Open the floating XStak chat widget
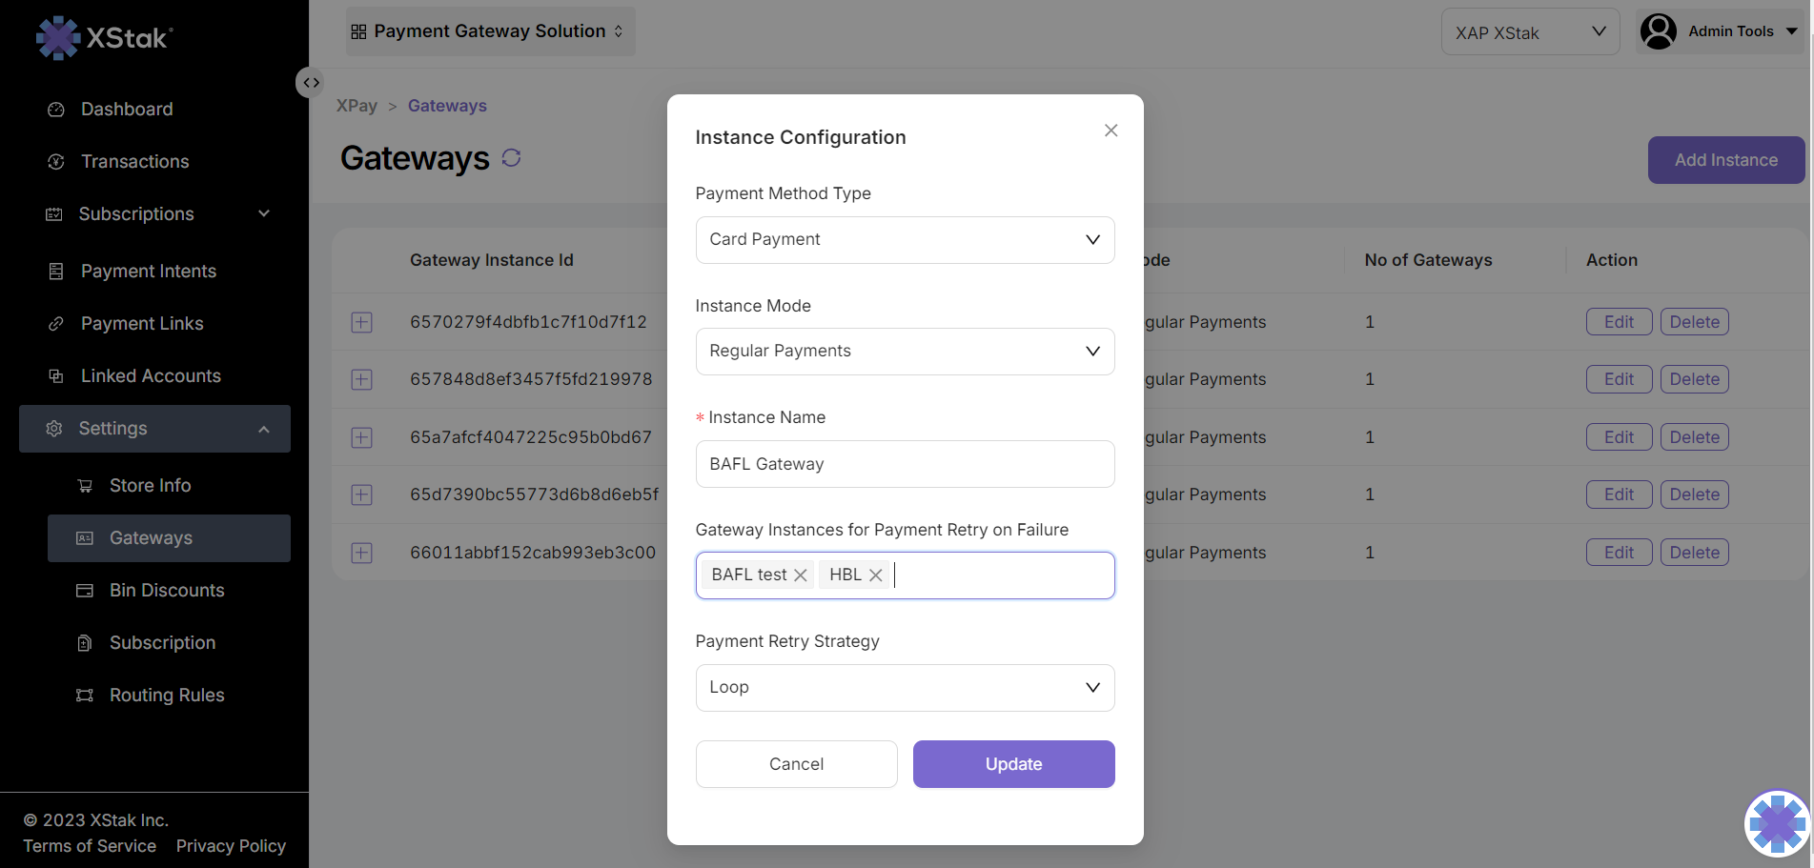 point(1777,823)
